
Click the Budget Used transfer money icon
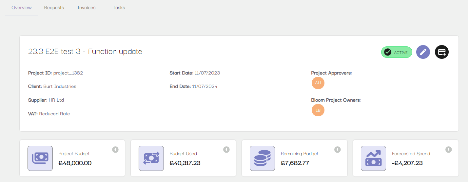[x=151, y=158]
